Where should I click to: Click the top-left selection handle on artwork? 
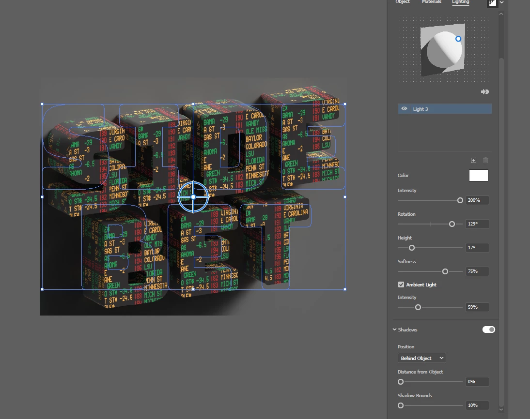coord(42,104)
